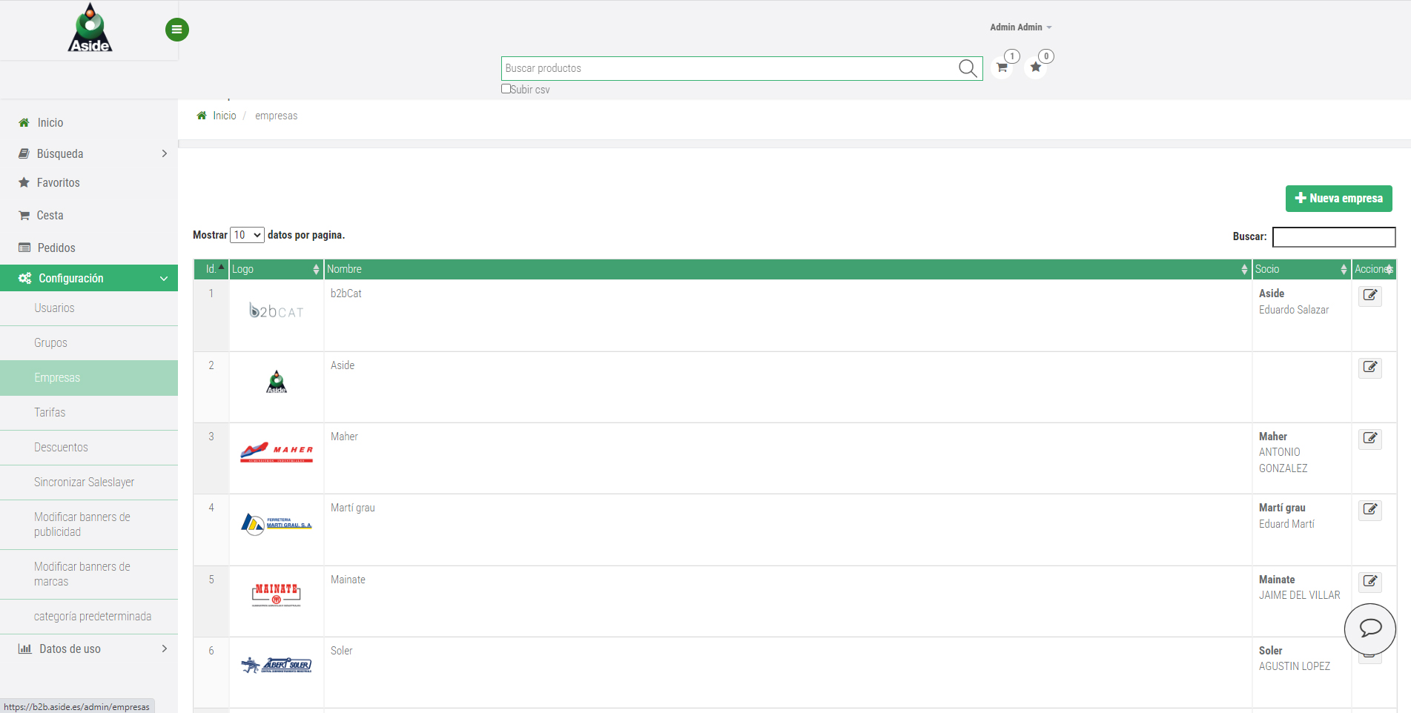
Task: Click the Nueva empresa button
Action: 1338,199
